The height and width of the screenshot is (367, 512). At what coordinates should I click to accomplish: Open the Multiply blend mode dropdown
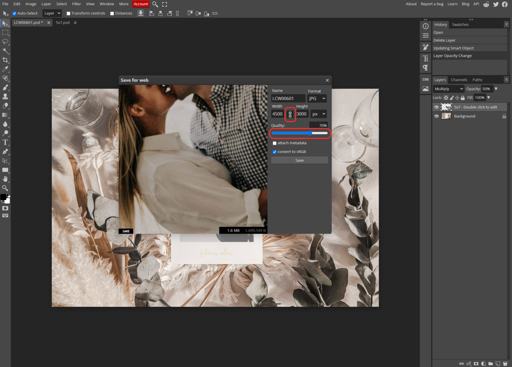point(448,89)
